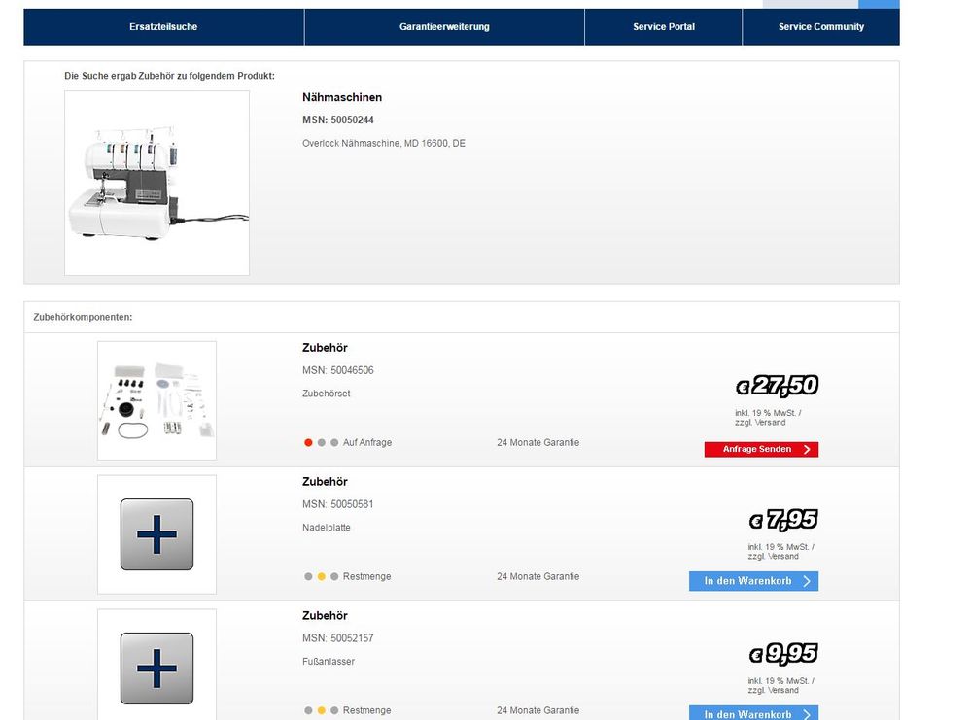Click the plus placeholder icon for Nadelplatte

coord(156,534)
